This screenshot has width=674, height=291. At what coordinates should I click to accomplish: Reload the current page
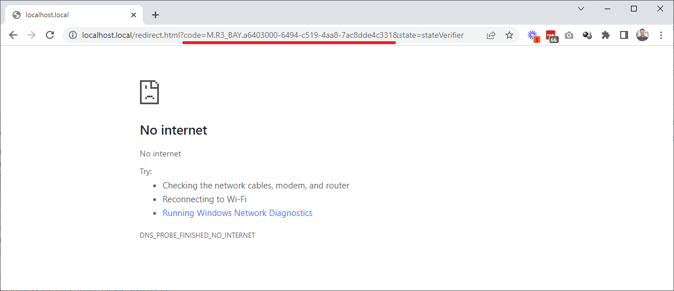50,35
